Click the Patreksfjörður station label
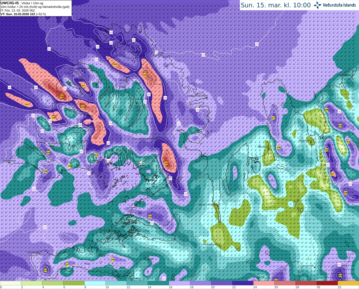The width and height of the screenshot is (359, 289). pos(33,148)
